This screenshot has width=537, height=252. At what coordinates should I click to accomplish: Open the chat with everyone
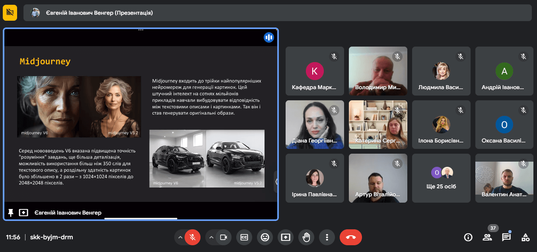click(506, 237)
